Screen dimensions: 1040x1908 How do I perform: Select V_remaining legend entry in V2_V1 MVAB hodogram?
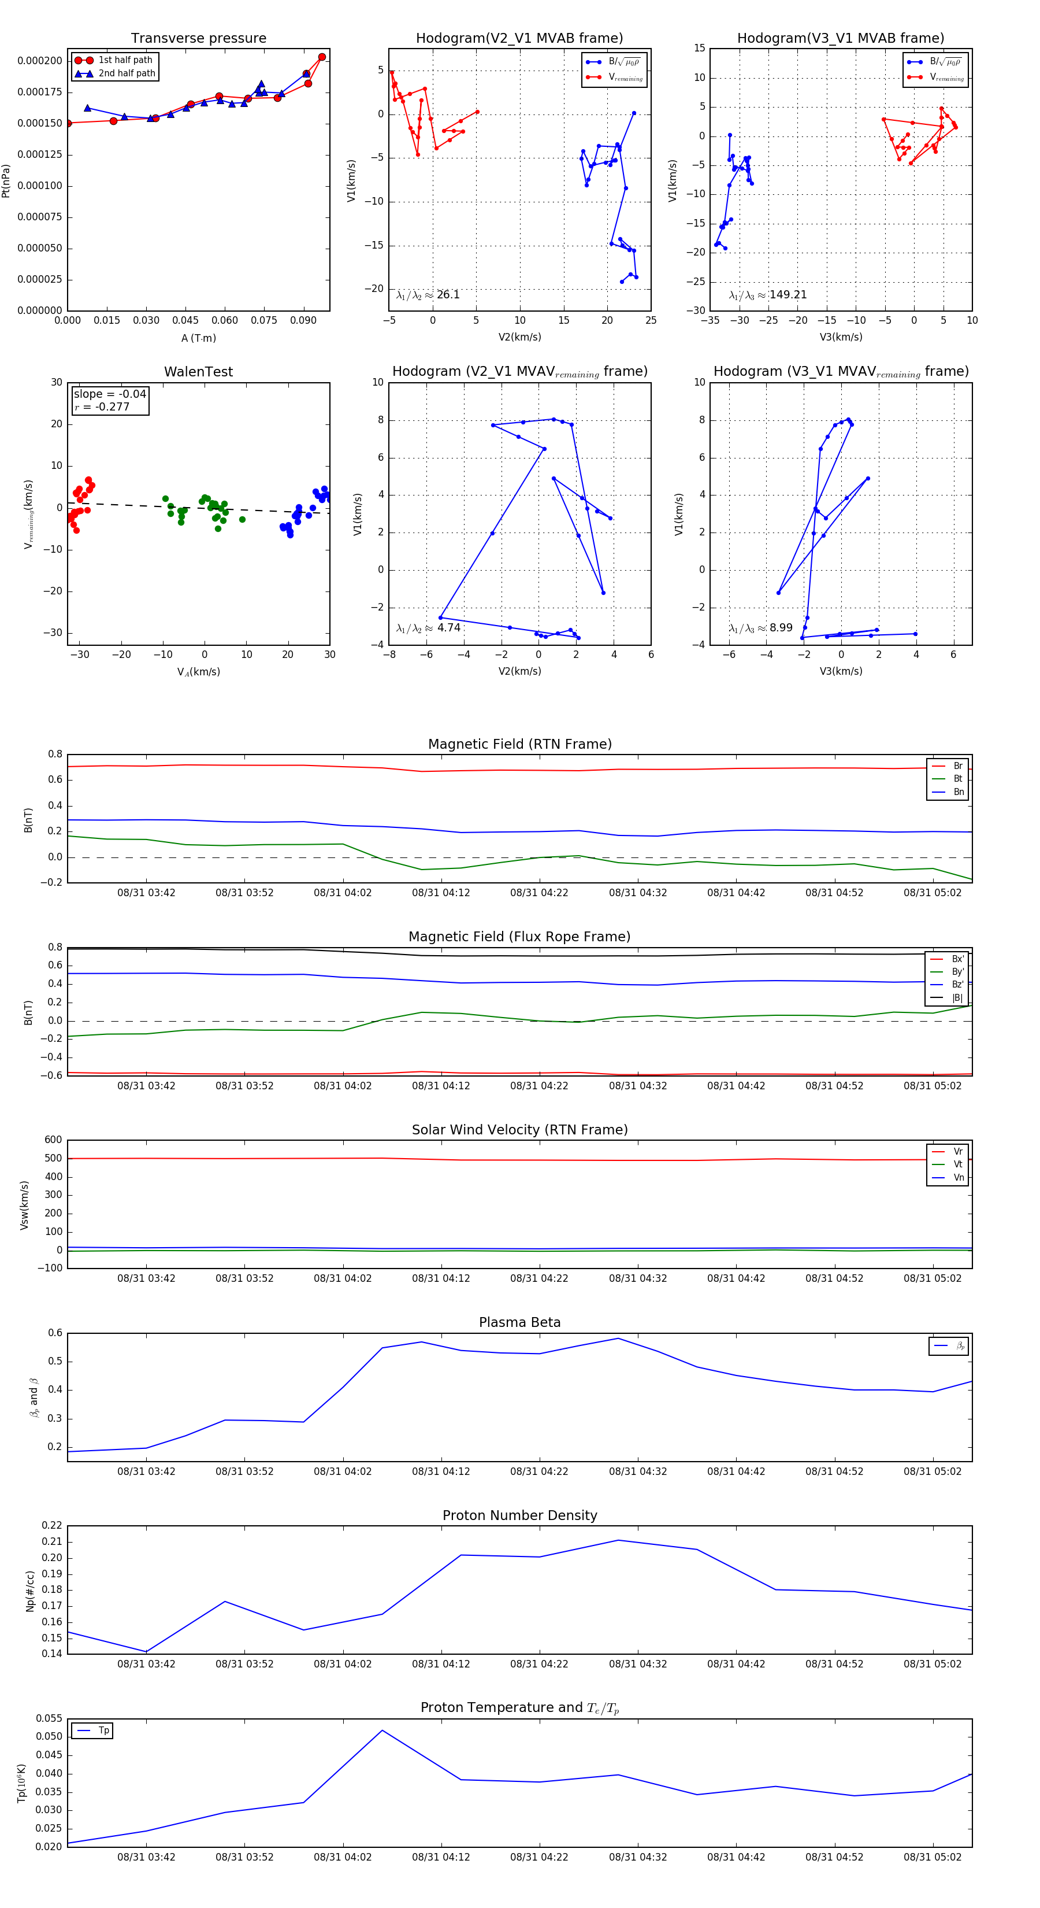click(x=614, y=77)
